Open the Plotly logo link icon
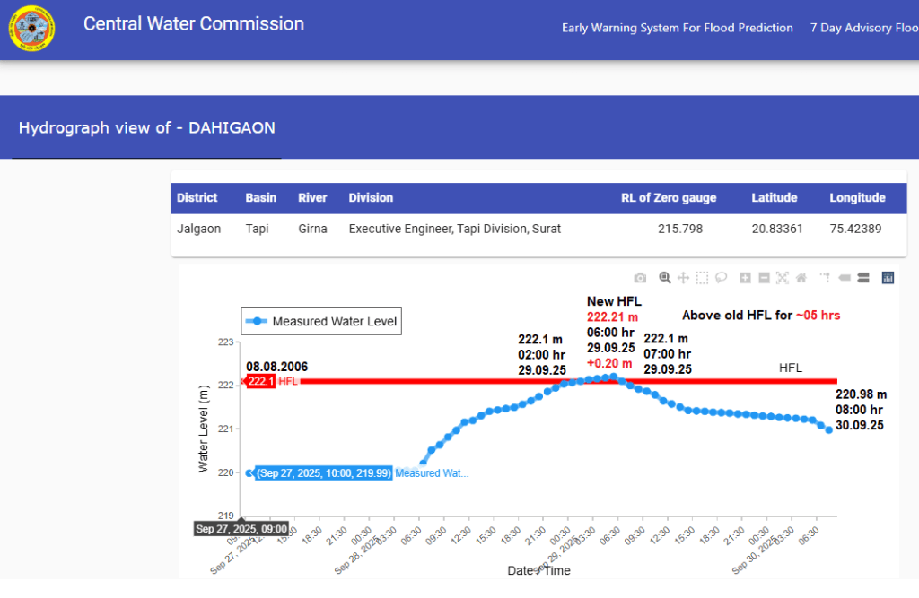The height and width of the screenshot is (598, 919). click(888, 278)
